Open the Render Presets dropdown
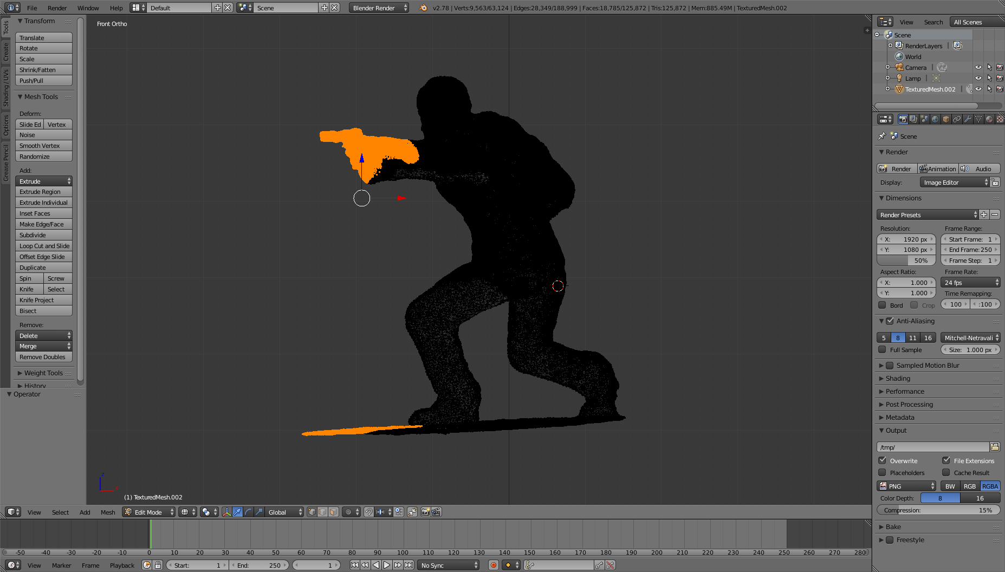The height and width of the screenshot is (572, 1005). pos(928,214)
